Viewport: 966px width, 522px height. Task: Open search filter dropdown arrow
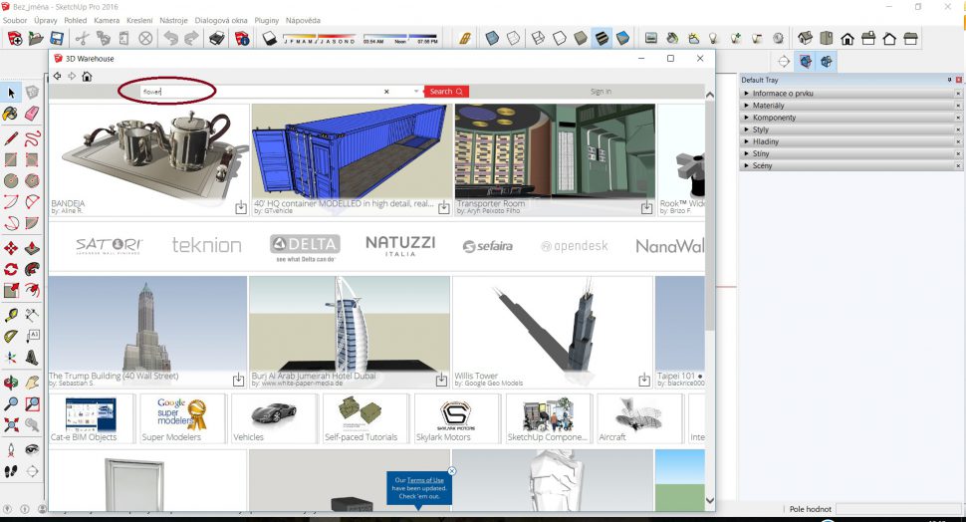point(416,92)
